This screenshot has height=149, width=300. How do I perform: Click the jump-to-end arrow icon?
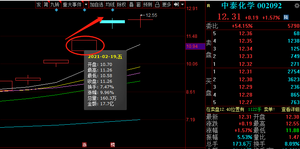coord(176,4)
